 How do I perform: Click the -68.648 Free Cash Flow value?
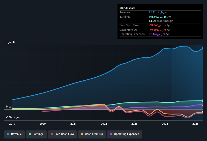click(157, 25)
